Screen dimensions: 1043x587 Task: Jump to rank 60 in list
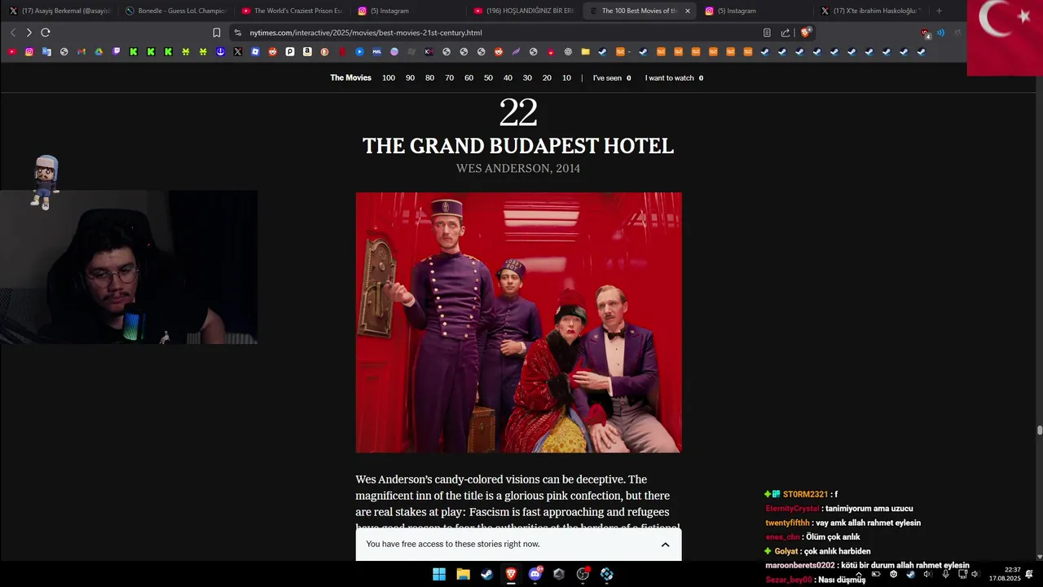[x=469, y=78]
